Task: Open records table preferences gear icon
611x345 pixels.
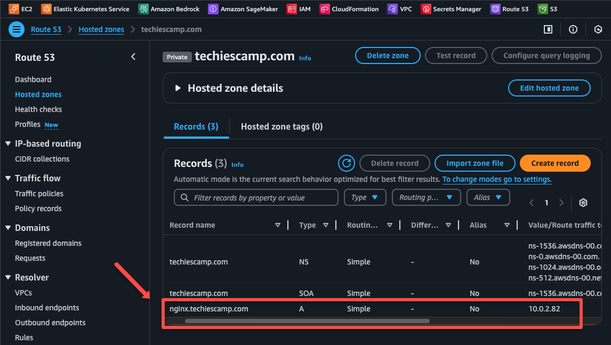Action: point(583,203)
